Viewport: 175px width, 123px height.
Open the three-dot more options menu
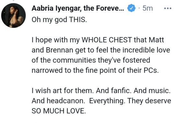click(168, 8)
